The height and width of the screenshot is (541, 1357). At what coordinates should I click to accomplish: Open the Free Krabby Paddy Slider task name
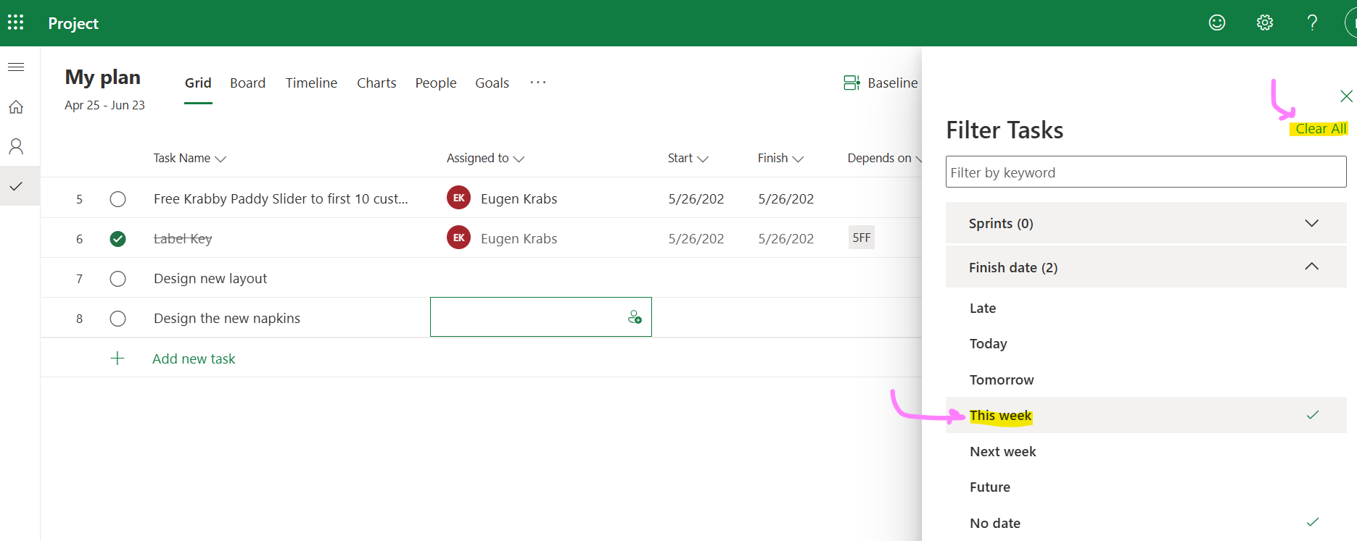(x=281, y=199)
